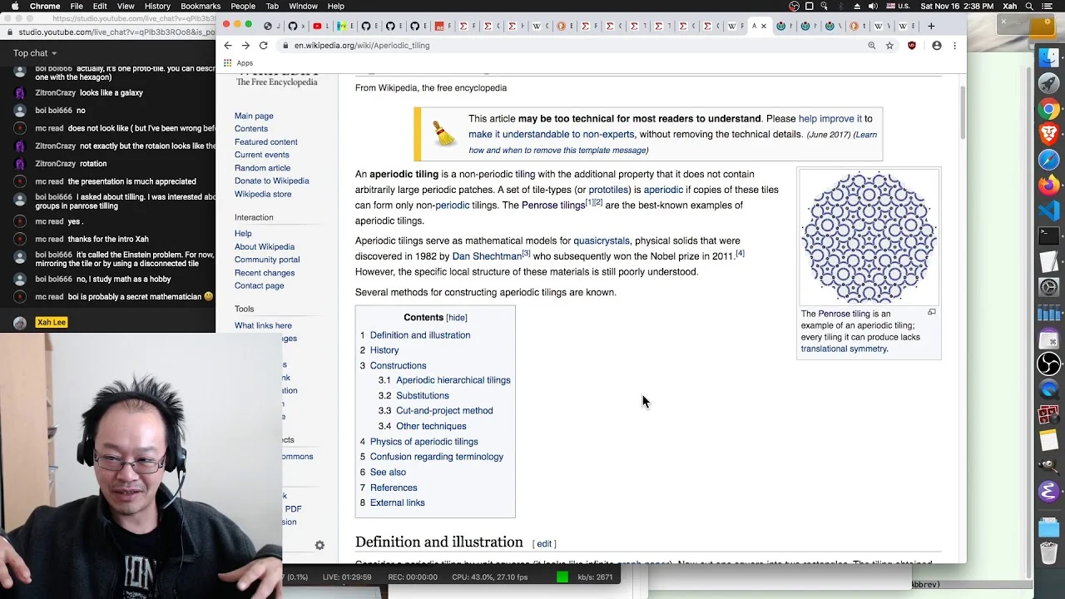Open the History menu in the menu bar
Screen dimensions: 1065x599
(x=157, y=6)
